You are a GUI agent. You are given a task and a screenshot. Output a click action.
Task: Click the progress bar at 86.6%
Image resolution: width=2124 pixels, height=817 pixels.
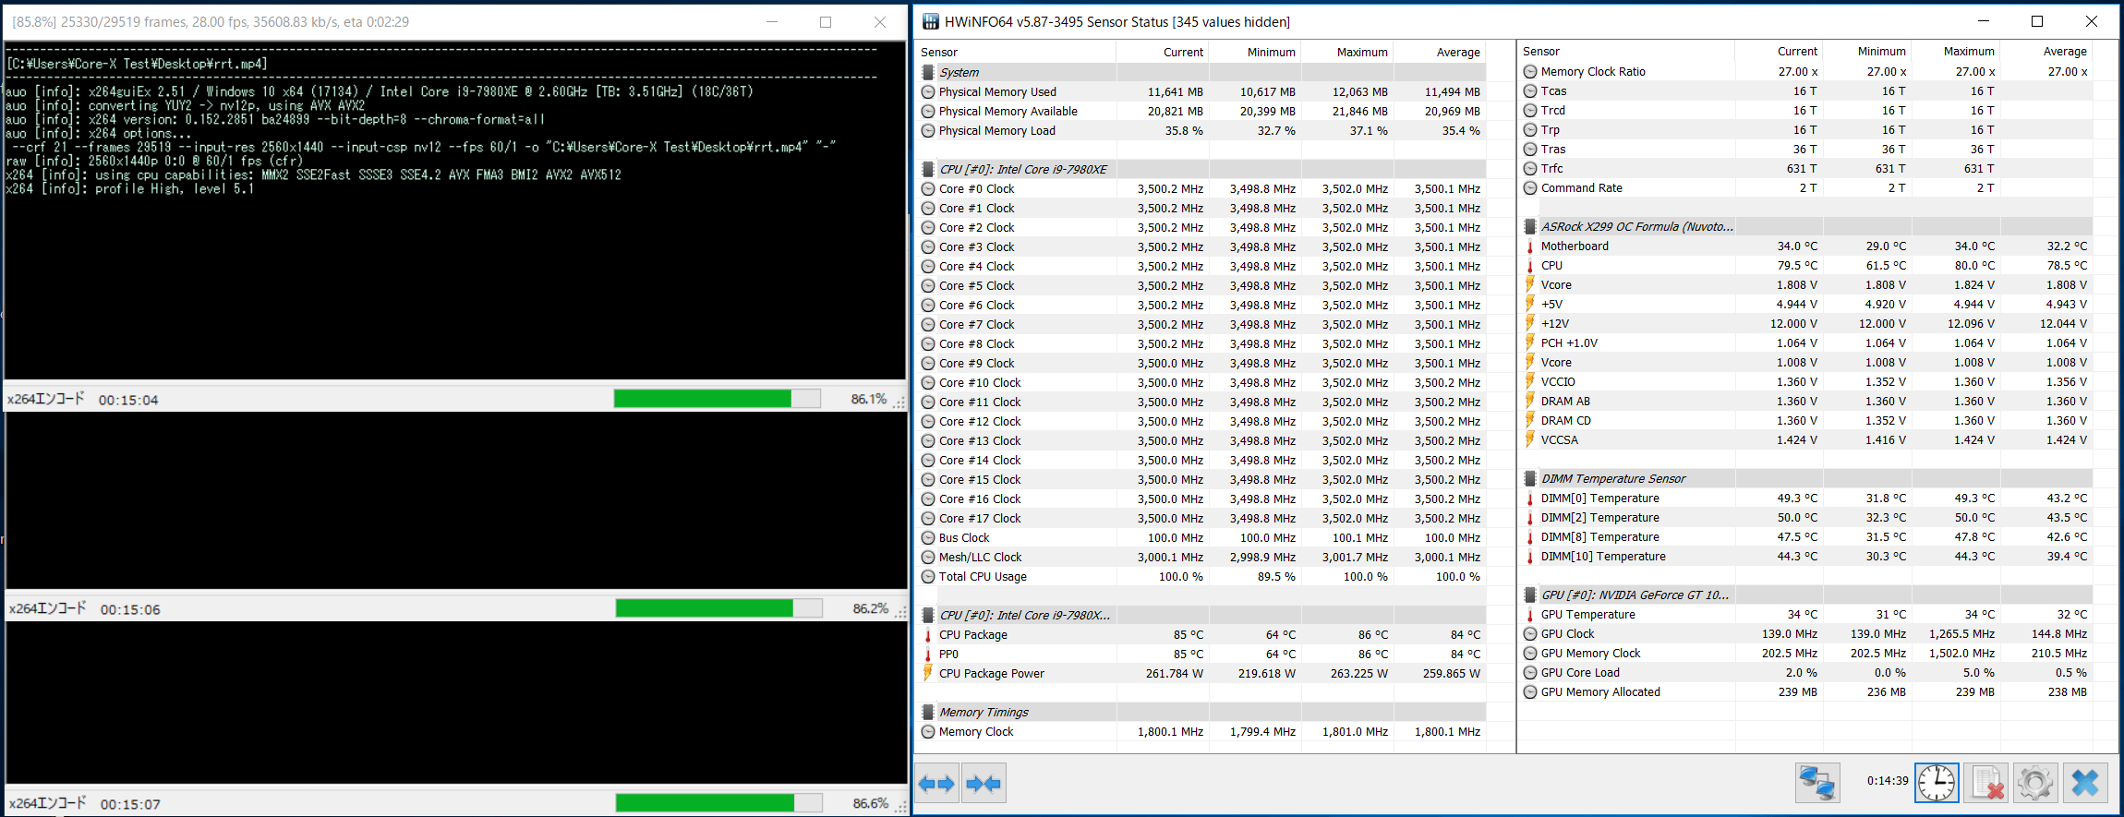tap(718, 802)
